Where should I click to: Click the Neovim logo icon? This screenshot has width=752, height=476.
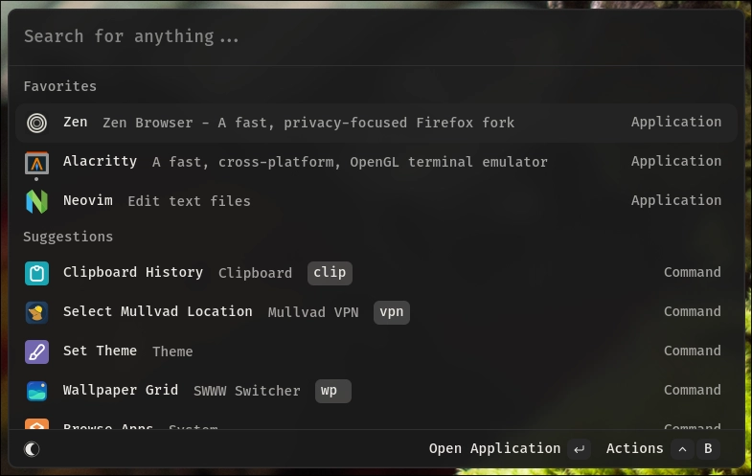point(36,201)
